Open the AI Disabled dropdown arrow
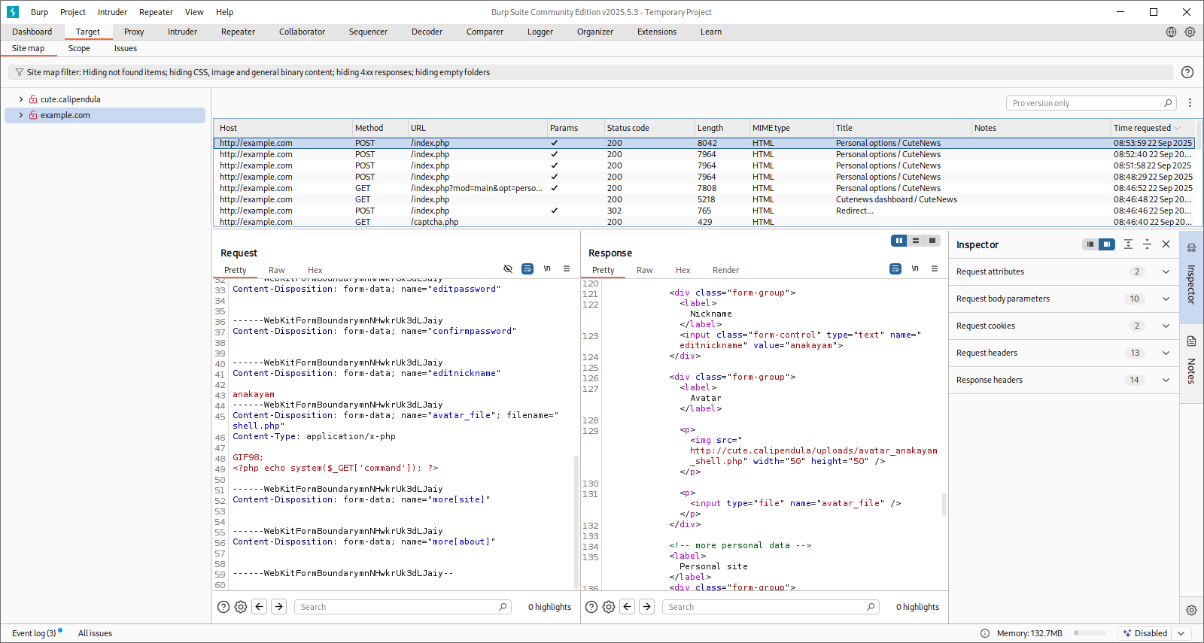This screenshot has width=1204, height=643. click(x=1181, y=633)
